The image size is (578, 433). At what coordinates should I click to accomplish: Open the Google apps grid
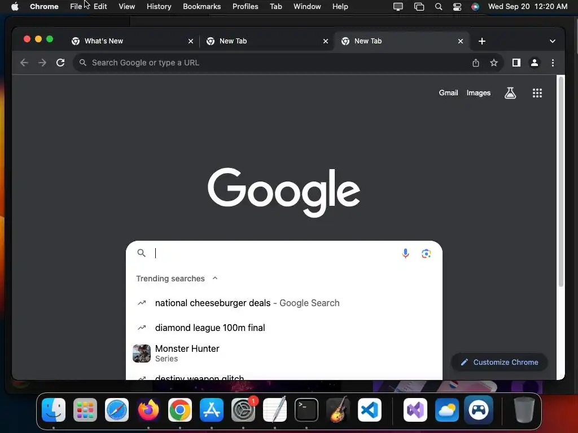pos(537,93)
